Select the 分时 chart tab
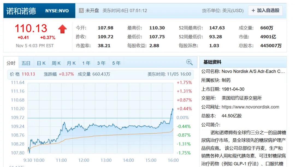The image size is (295, 167). (x=11, y=63)
